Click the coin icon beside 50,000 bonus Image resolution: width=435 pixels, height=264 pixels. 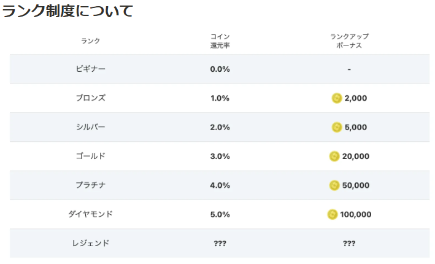334,185
